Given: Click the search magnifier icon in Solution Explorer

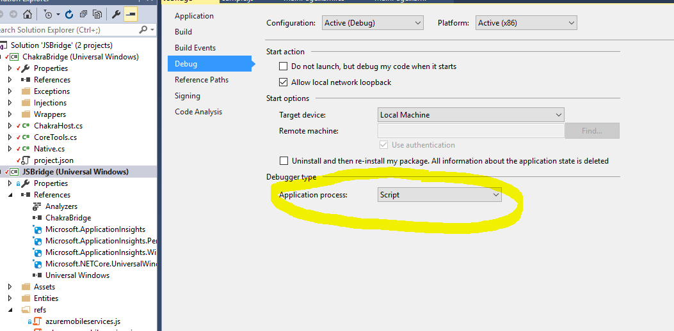Looking at the screenshot, I should [x=143, y=29].
